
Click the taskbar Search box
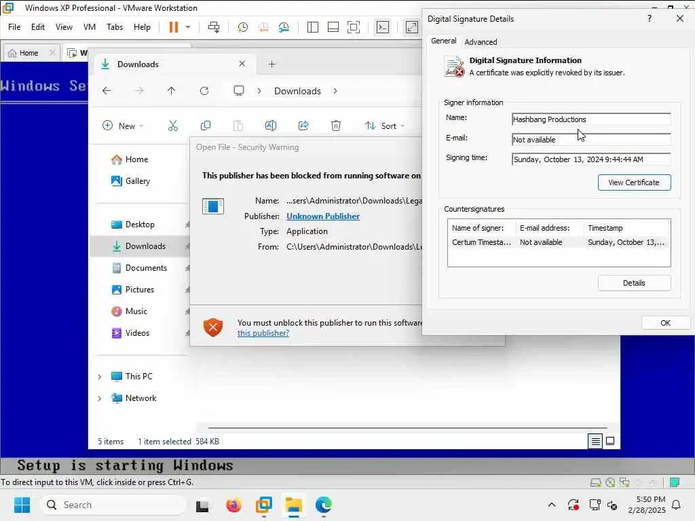(113, 505)
